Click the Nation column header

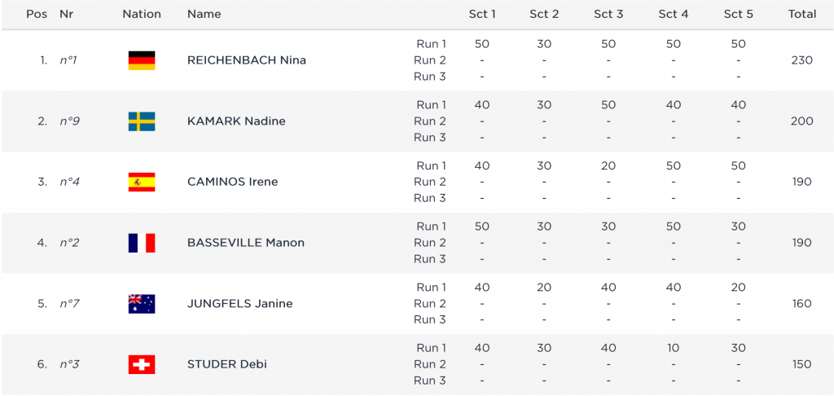click(x=142, y=14)
